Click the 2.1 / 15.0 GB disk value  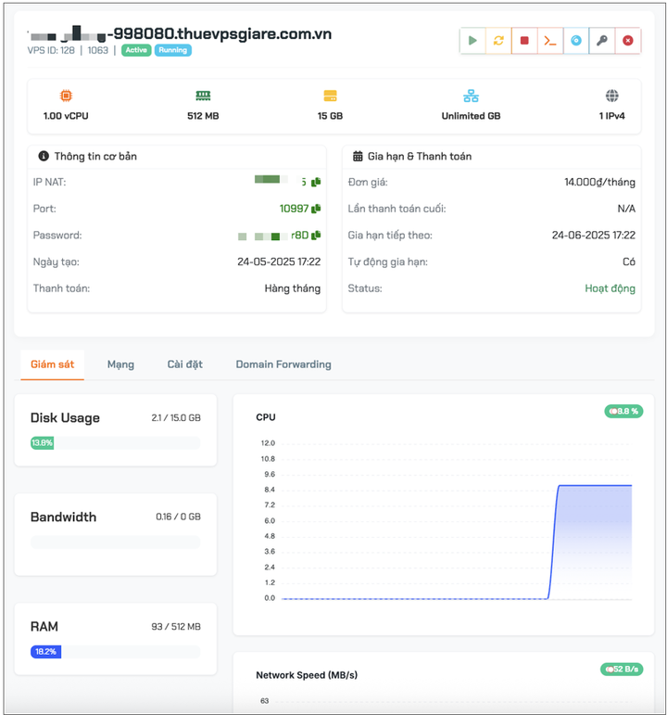point(176,417)
